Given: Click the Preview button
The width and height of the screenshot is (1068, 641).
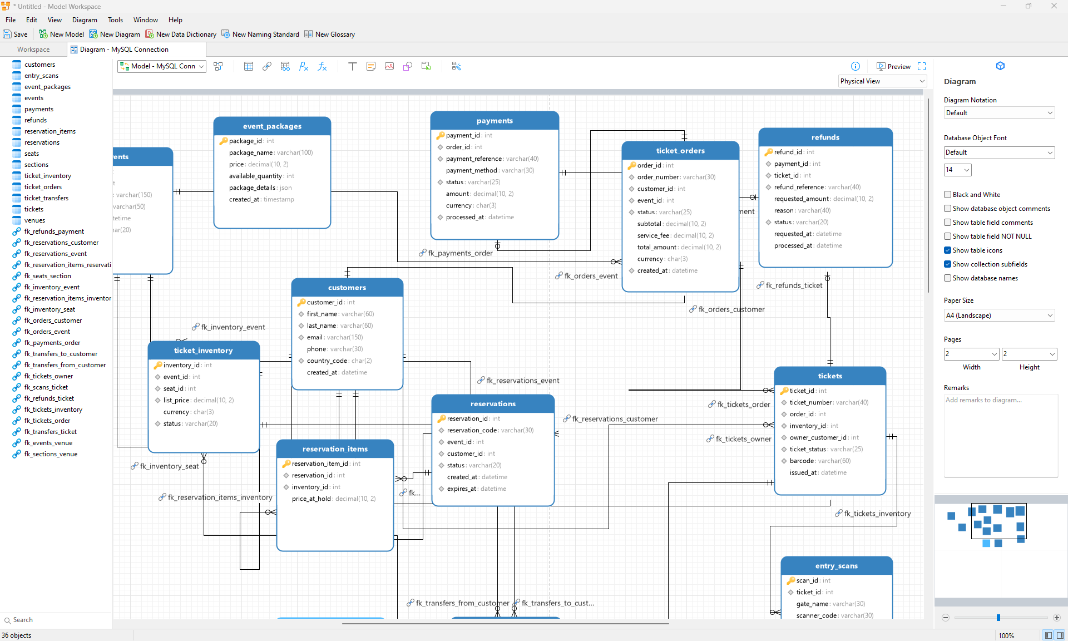Looking at the screenshot, I should 894,66.
